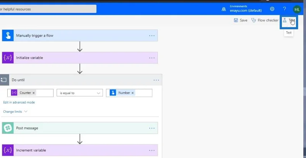Open HL account avatar
Viewport: 306px width, 158px height.
tap(297, 10)
